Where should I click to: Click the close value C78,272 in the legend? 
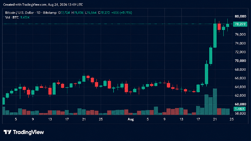tap(104, 13)
